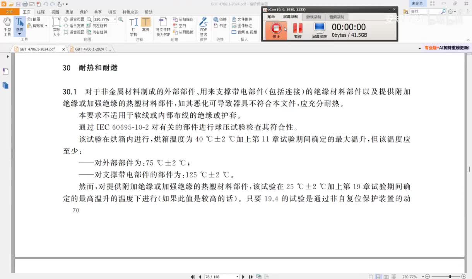The image size is (472, 279).
Task: Close the GBT 4706.1-2024.pdf document tab
Action: click(x=63, y=49)
